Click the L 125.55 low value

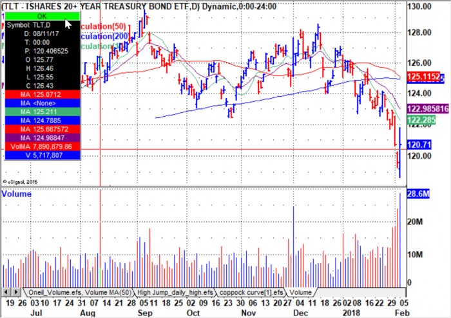click(39, 77)
